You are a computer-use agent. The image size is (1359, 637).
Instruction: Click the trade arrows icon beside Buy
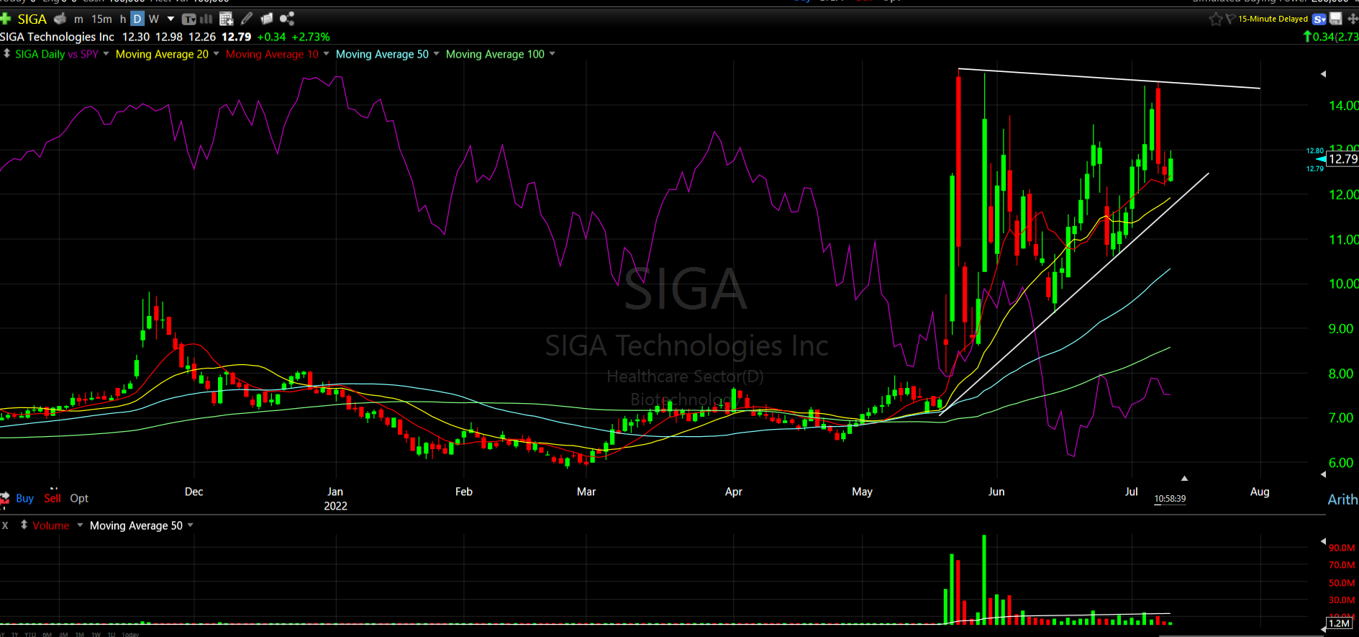tap(5, 498)
